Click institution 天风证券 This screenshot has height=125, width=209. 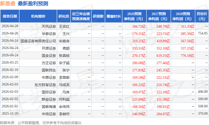[x=49, y=26]
